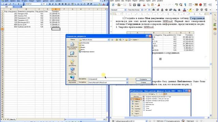Open Таблица menu in Writer
The width and height of the screenshot is (218, 122).
[x=142, y=1]
